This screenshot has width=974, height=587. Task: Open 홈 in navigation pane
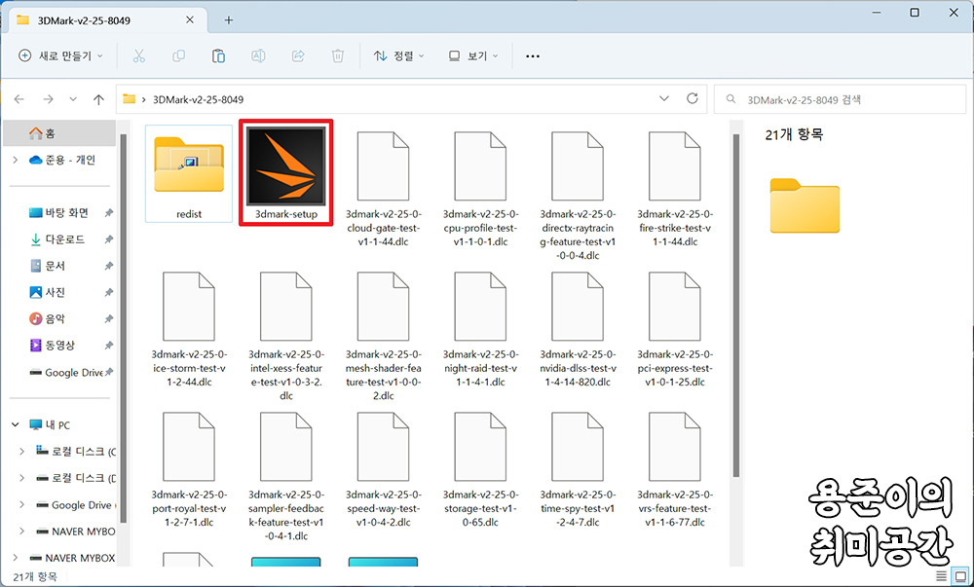59,132
